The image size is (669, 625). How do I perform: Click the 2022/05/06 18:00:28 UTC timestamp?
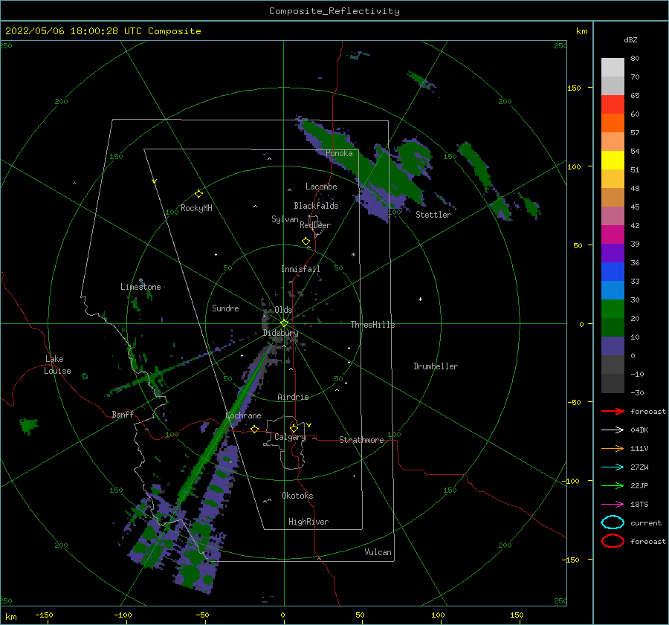73,31
